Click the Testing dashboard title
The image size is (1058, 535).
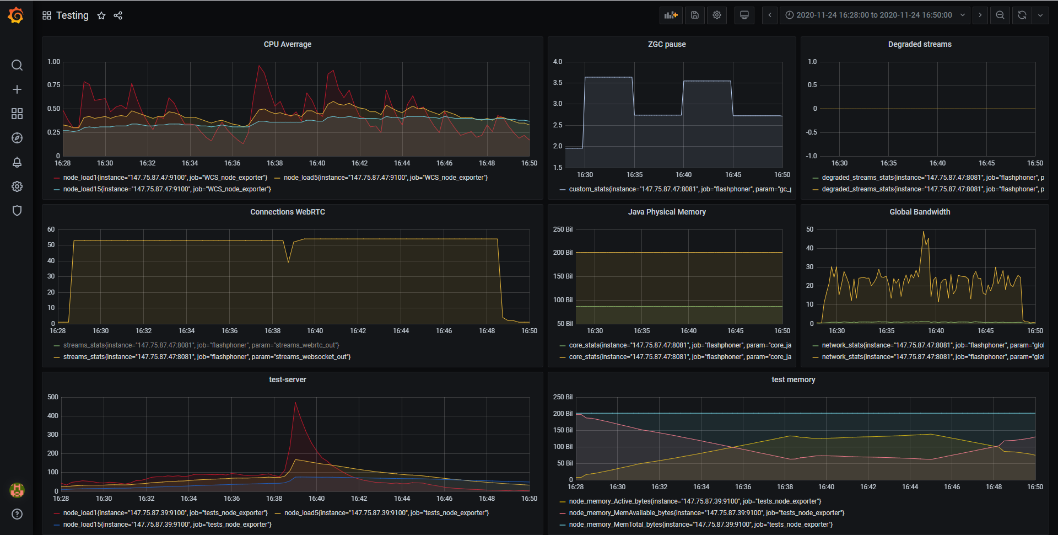click(72, 15)
